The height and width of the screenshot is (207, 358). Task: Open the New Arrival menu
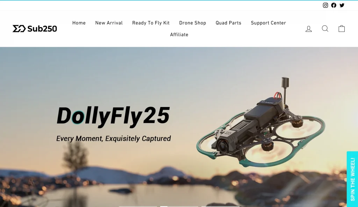click(109, 23)
